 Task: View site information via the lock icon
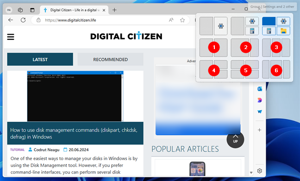click(38, 20)
